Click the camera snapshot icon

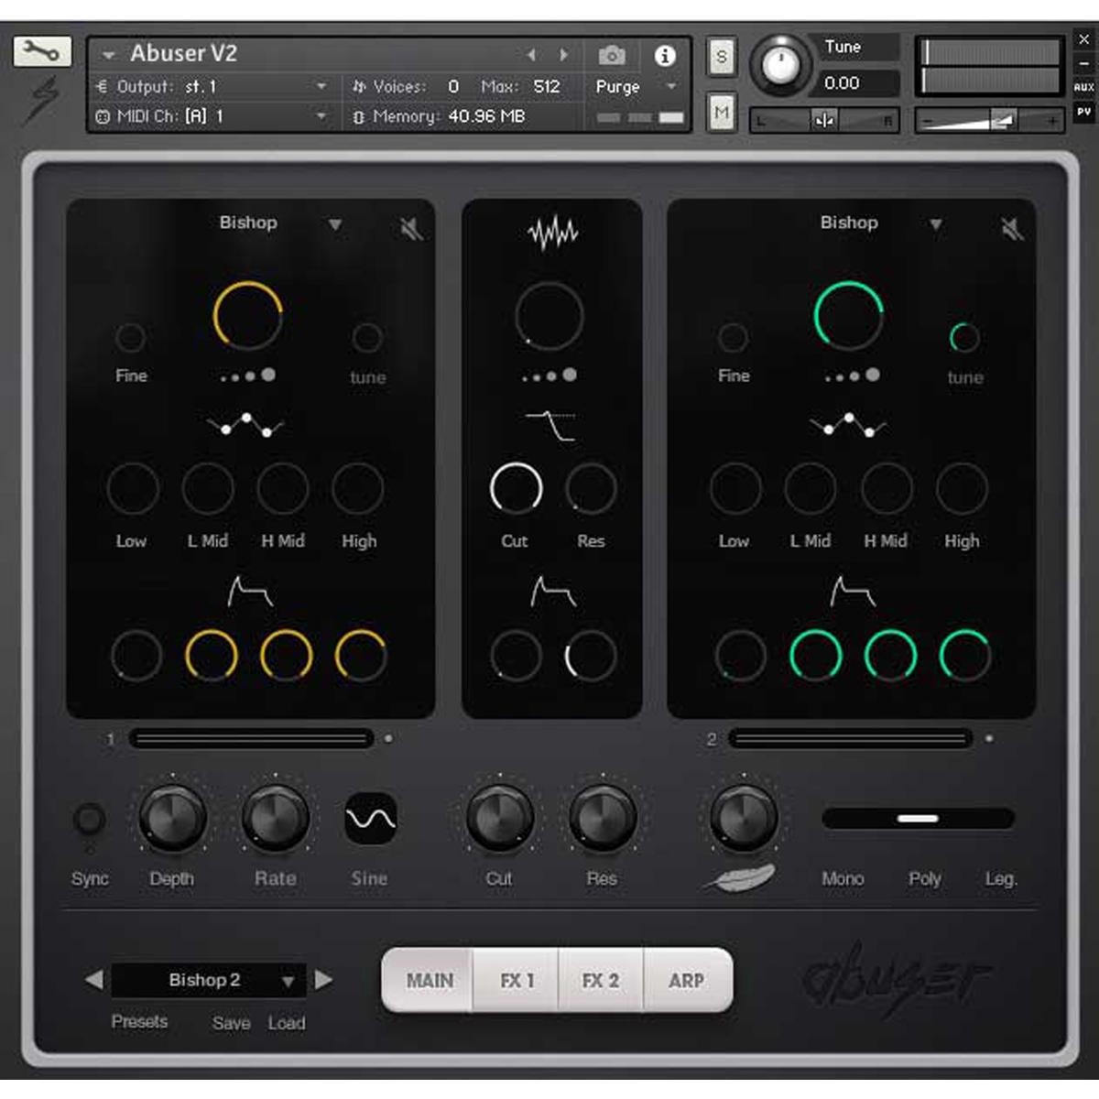point(612,56)
